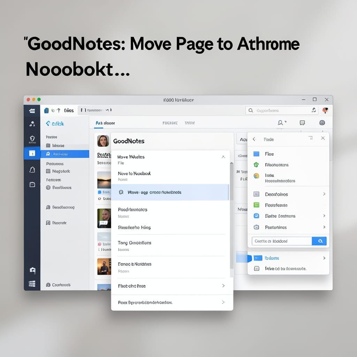The width and height of the screenshot is (357, 357).
Task: Click the magnifier icon in the top search box
Action: [x=251, y=111]
